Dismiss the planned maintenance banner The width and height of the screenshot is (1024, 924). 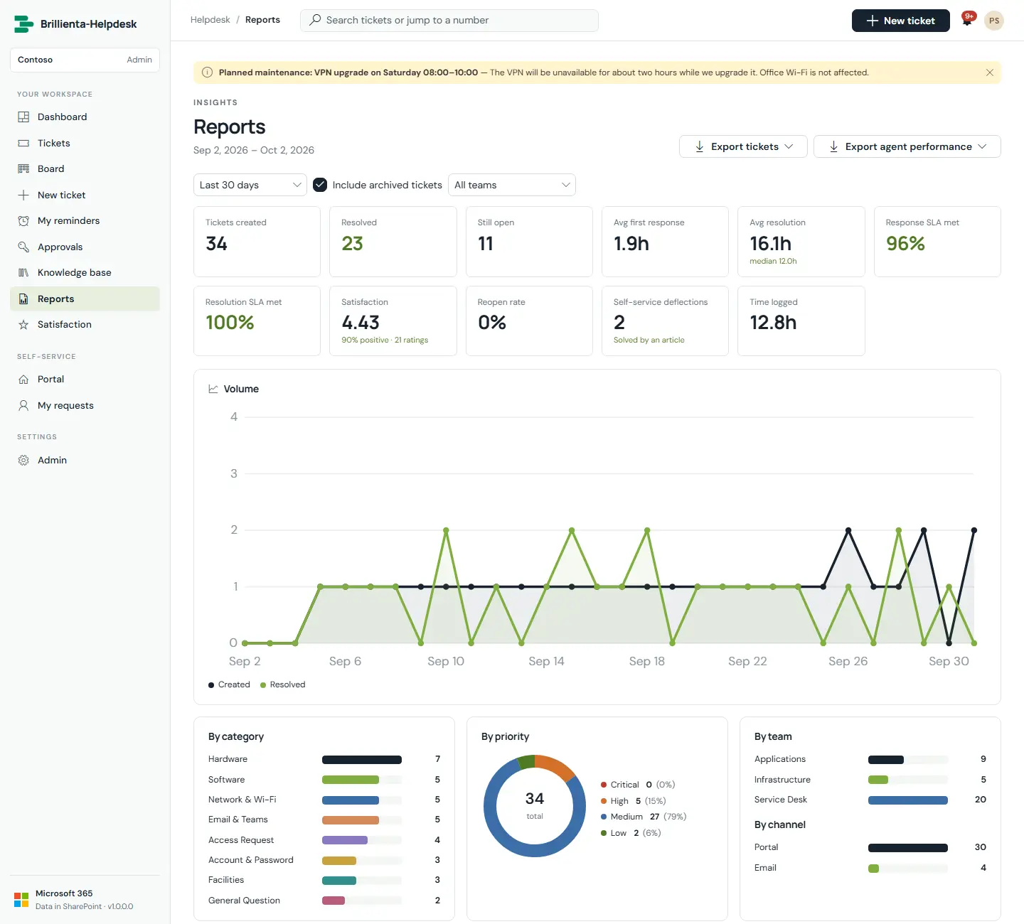pos(989,72)
